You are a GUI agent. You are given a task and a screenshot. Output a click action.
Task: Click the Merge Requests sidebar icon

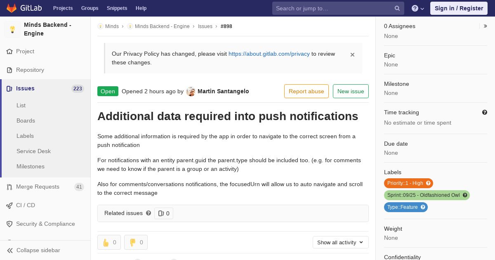point(9,187)
